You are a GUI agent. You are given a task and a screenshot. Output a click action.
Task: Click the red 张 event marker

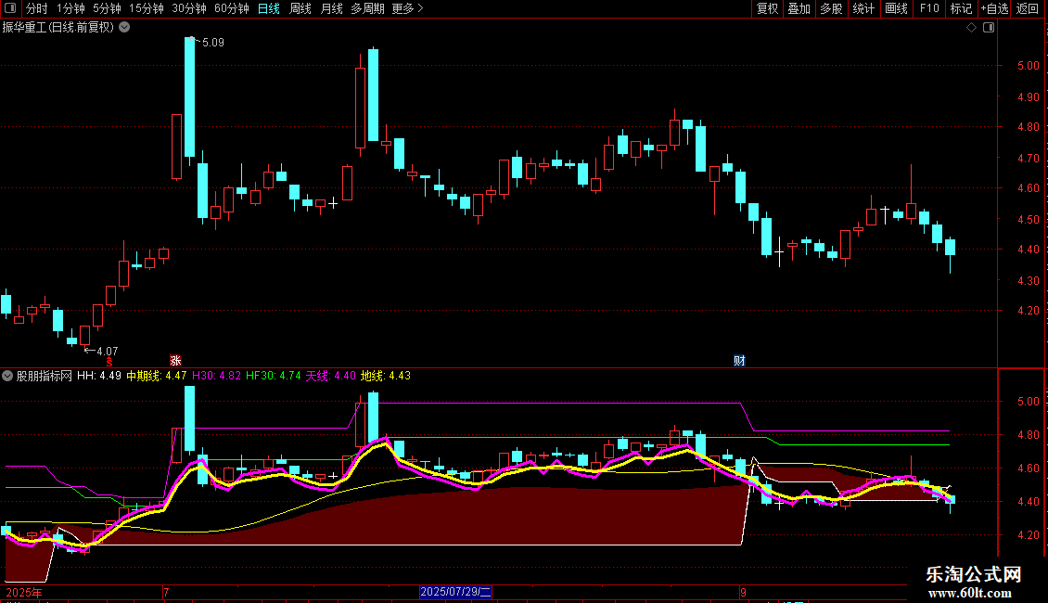pos(176,361)
